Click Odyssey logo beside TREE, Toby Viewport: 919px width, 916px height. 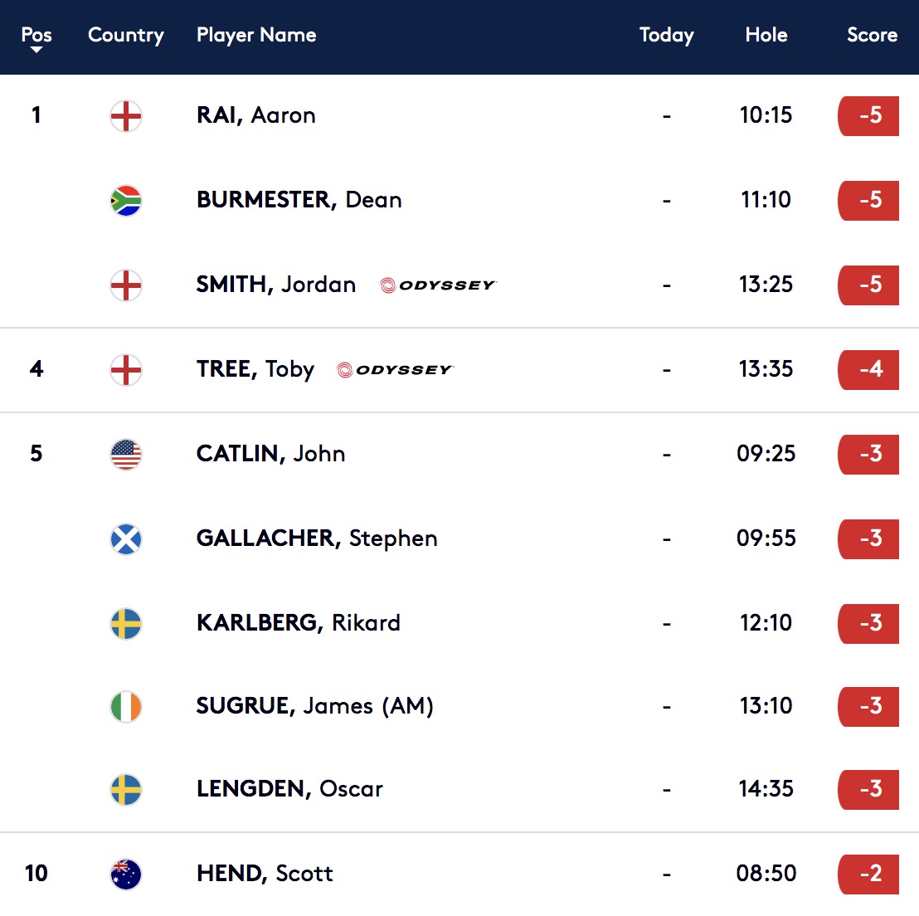click(395, 370)
